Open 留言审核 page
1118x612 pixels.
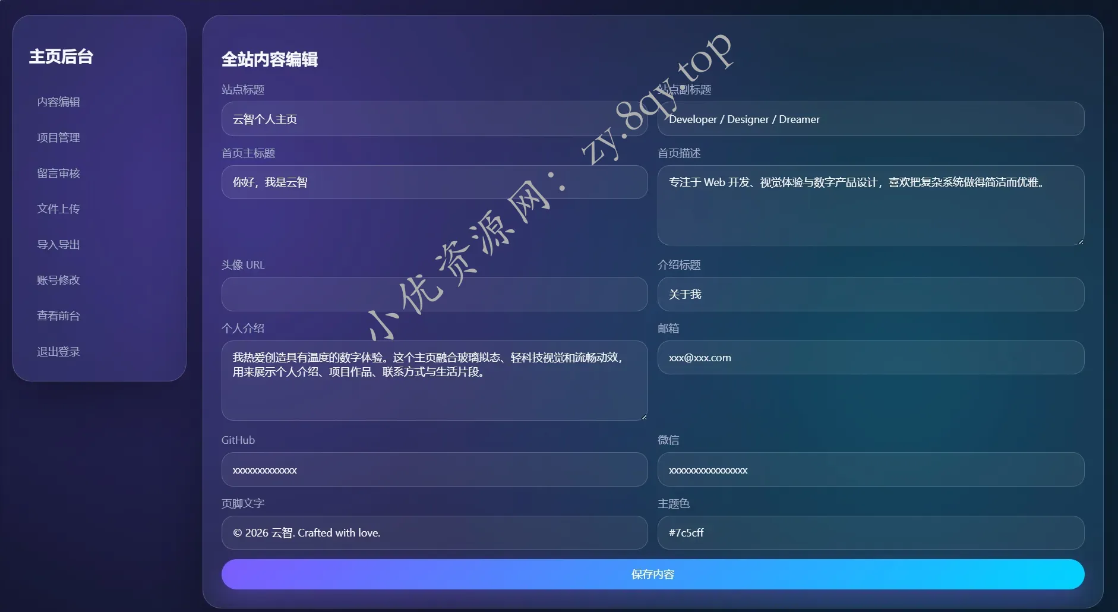(x=58, y=173)
